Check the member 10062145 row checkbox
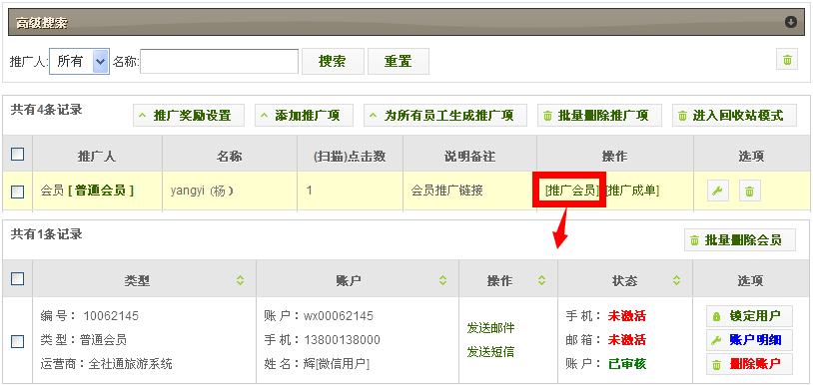The image size is (813, 385). tap(18, 341)
